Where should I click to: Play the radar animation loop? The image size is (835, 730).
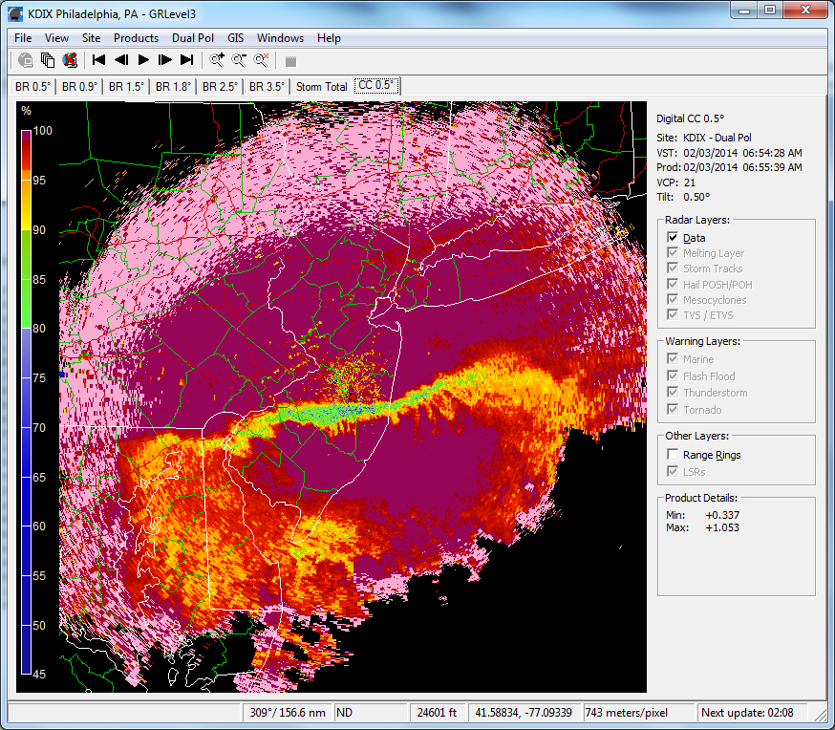[x=143, y=60]
